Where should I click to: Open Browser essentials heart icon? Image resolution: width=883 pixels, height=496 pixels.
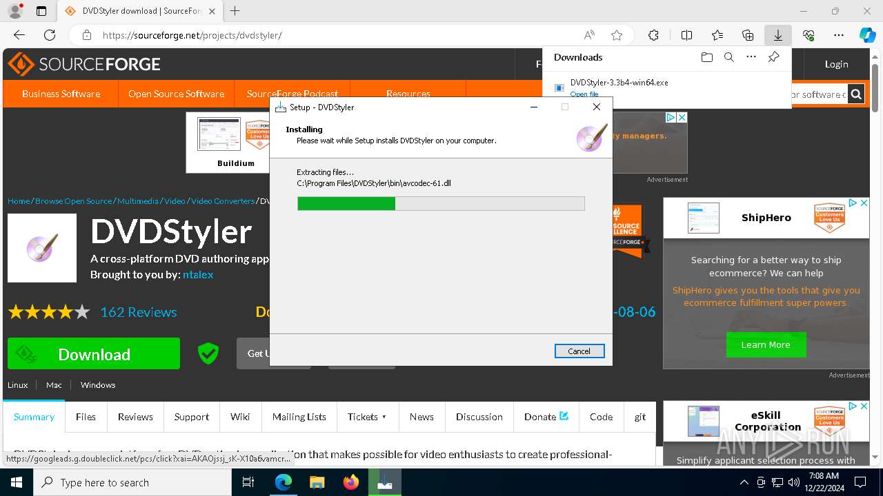click(808, 35)
